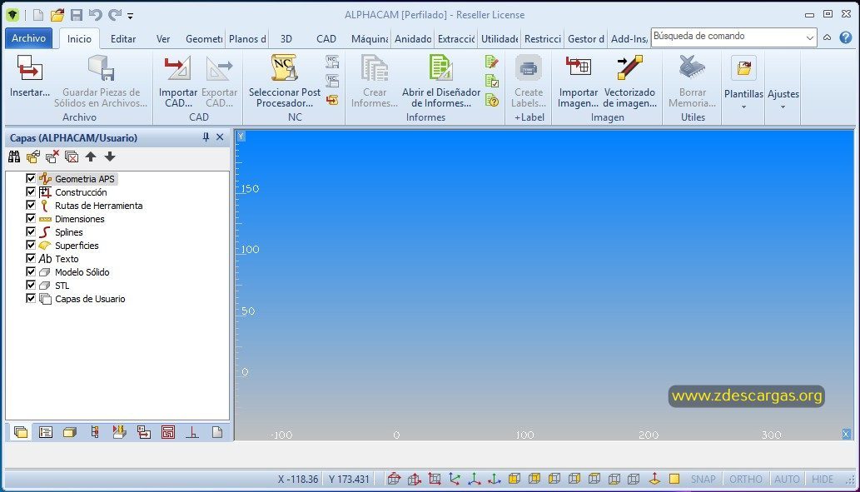Click the Save disk icon in quick access toolbar
The height and width of the screenshot is (492, 860).
[x=77, y=15]
